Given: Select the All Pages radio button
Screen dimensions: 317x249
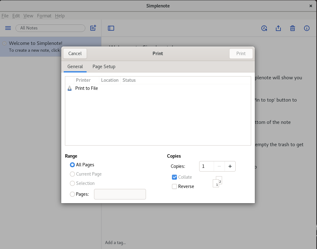Looking at the screenshot, I should pos(72,165).
